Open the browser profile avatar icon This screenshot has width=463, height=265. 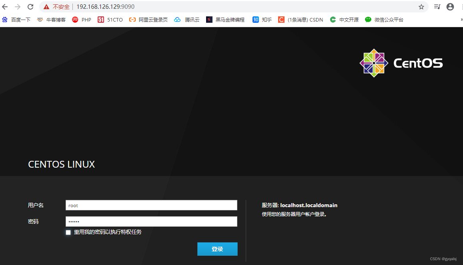450,7
